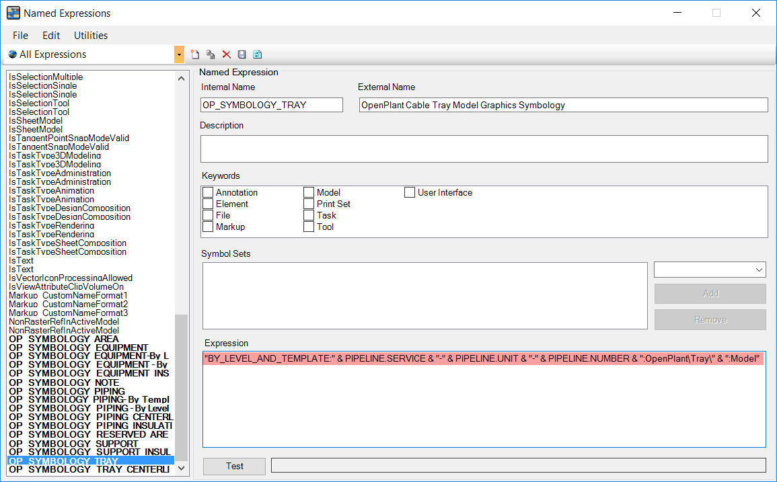Check the File keyword box

pos(208,215)
